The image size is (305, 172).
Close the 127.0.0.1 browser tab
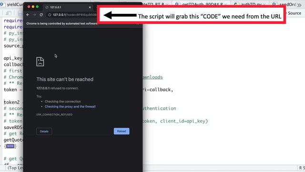pyautogui.click(x=90, y=7)
